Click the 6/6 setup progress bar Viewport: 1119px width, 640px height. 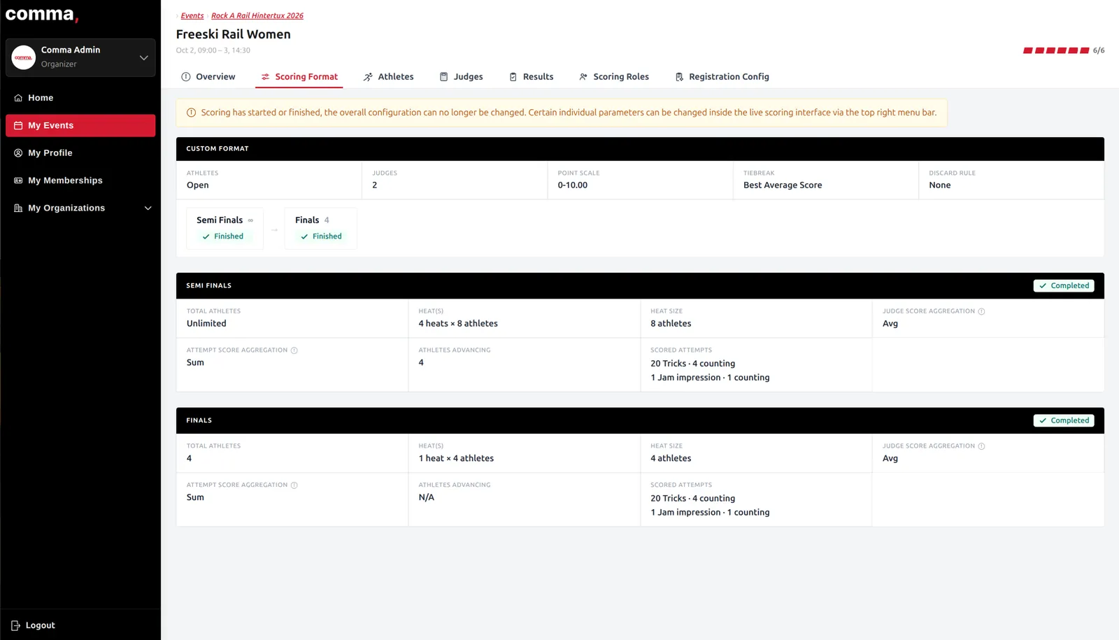coord(1056,50)
